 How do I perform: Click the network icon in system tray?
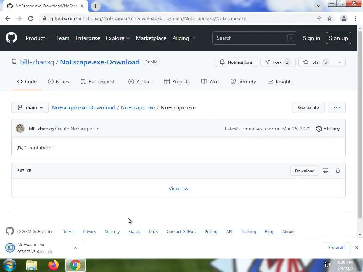[x=327, y=265]
